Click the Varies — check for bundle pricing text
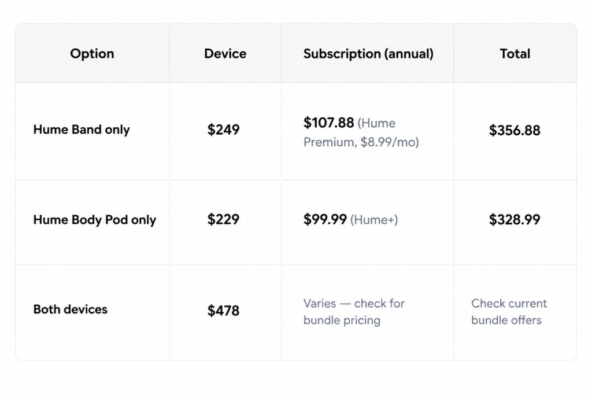592x395 pixels. [x=354, y=312]
